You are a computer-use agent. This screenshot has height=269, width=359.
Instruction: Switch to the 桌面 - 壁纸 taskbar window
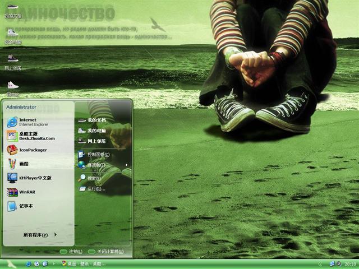pyautogui.click(x=84, y=264)
